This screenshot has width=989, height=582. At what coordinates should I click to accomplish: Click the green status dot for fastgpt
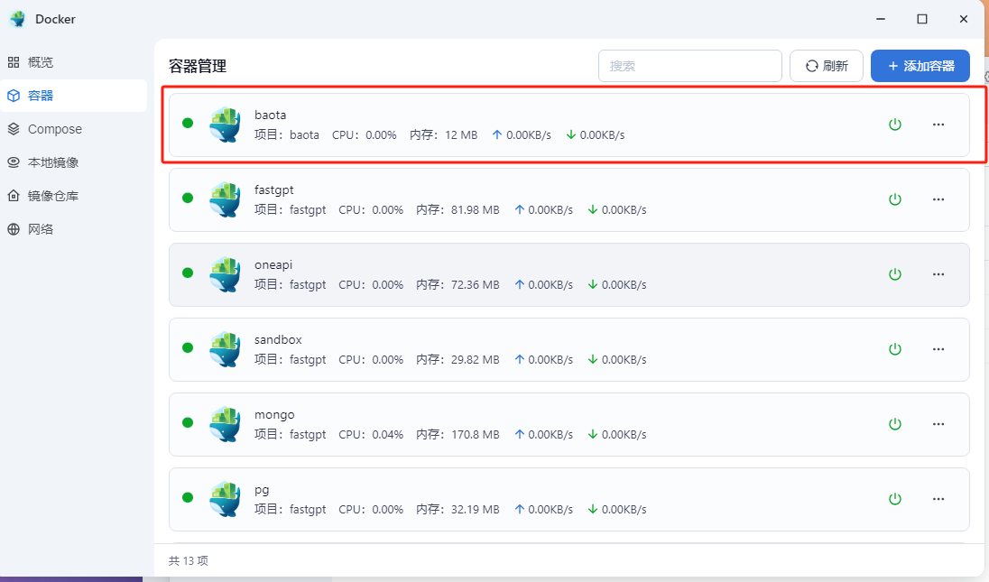[188, 198]
